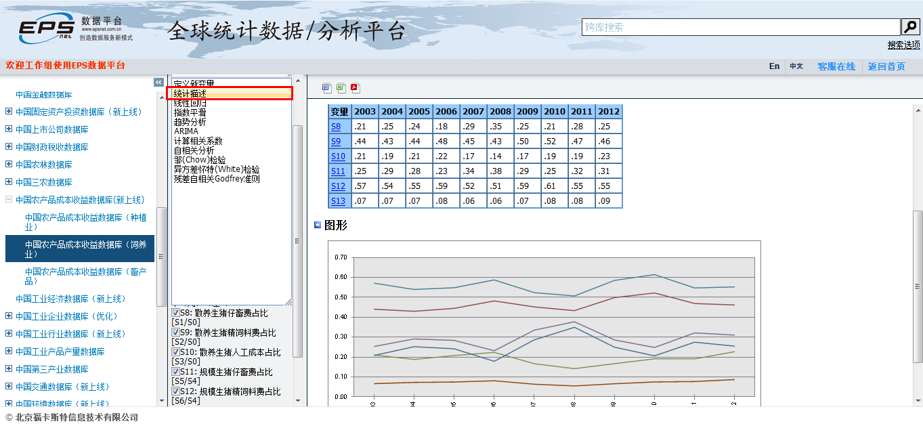Export results to Word document icon

coord(327,88)
